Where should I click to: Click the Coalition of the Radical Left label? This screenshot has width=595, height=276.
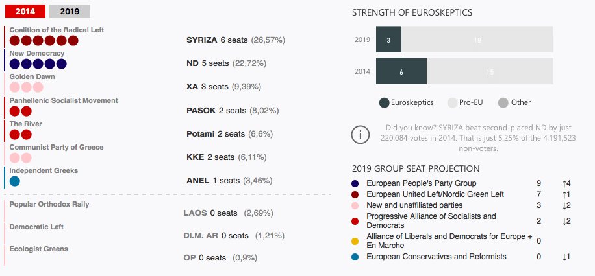[x=57, y=30]
